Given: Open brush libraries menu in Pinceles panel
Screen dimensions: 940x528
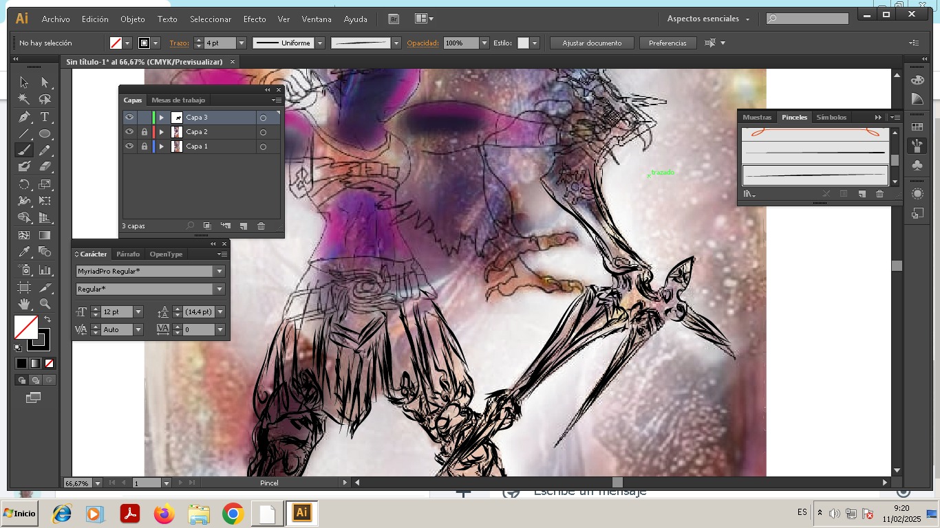Looking at the screenshot, I should [x=749, y=195].
